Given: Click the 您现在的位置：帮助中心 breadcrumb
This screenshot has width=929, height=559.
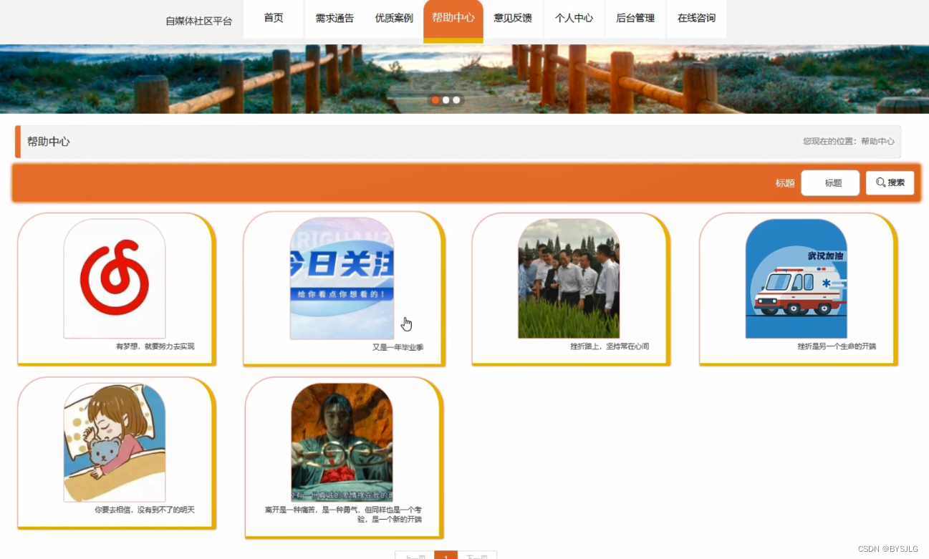Looking at the screenshot, I should click(849, 142).
